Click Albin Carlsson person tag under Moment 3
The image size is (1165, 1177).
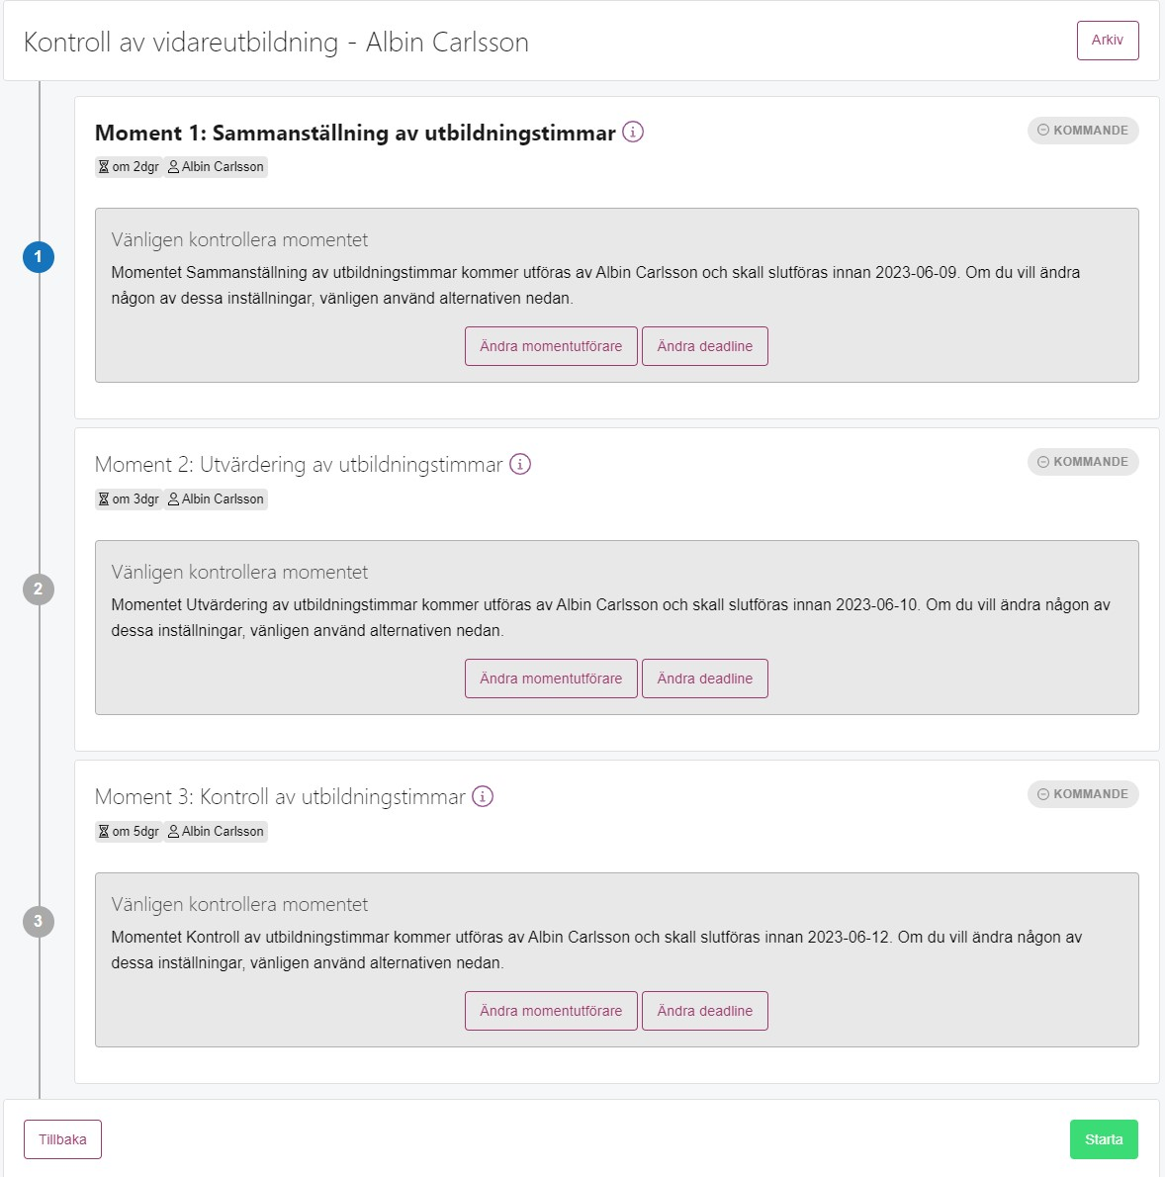coord(216,832)
